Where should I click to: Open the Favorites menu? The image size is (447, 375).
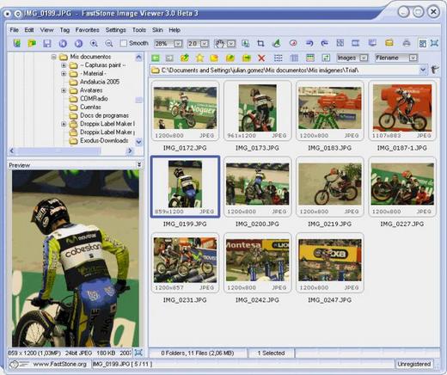[x=87, y=30]
